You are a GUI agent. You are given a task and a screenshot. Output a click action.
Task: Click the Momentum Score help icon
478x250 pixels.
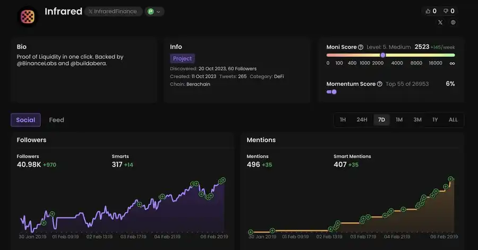tap(379, 84)
